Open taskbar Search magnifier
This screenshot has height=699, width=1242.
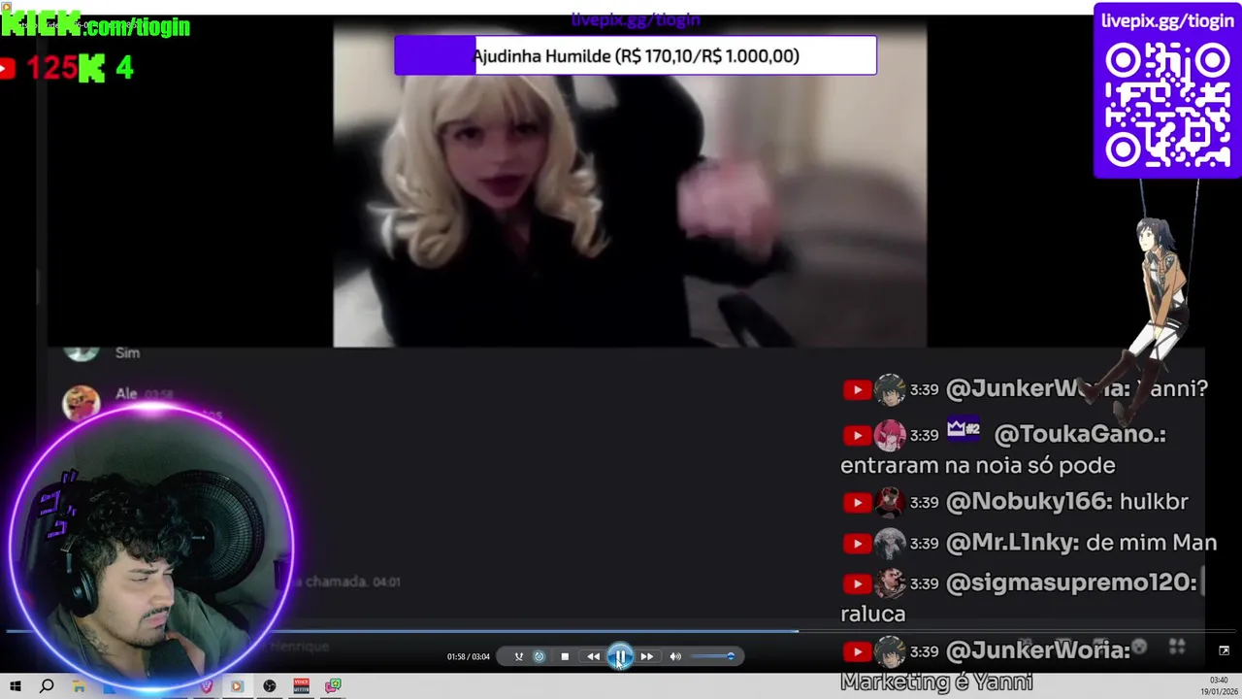coord(47,685)
